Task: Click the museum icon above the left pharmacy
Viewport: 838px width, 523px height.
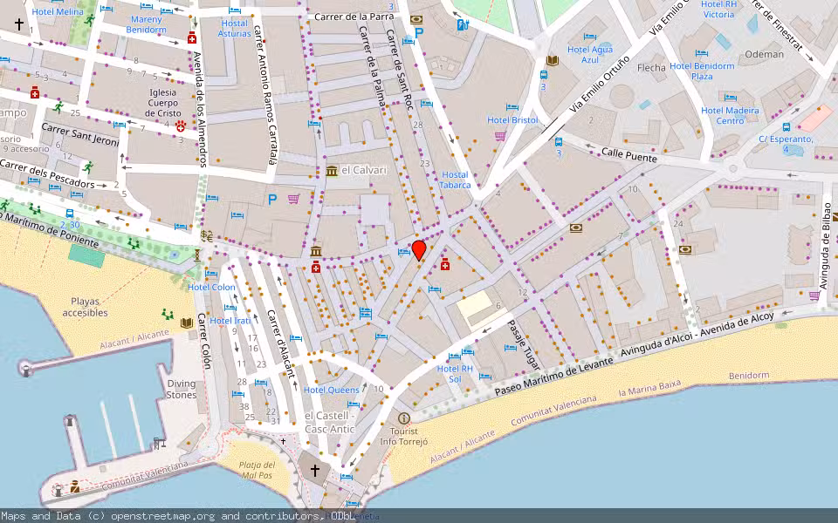Action: 316,251
